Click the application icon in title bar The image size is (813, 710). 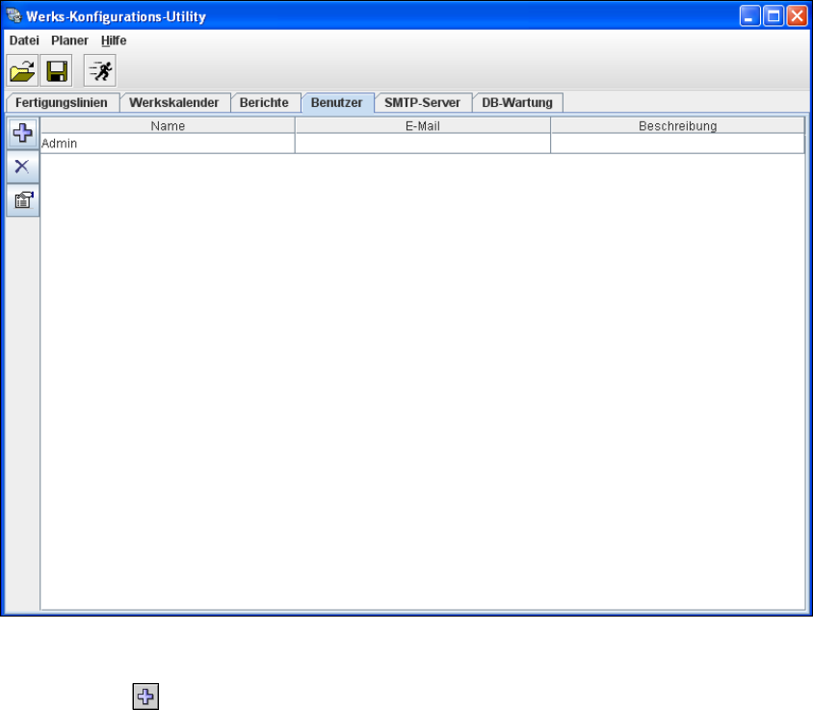click(x=13, y=16)
